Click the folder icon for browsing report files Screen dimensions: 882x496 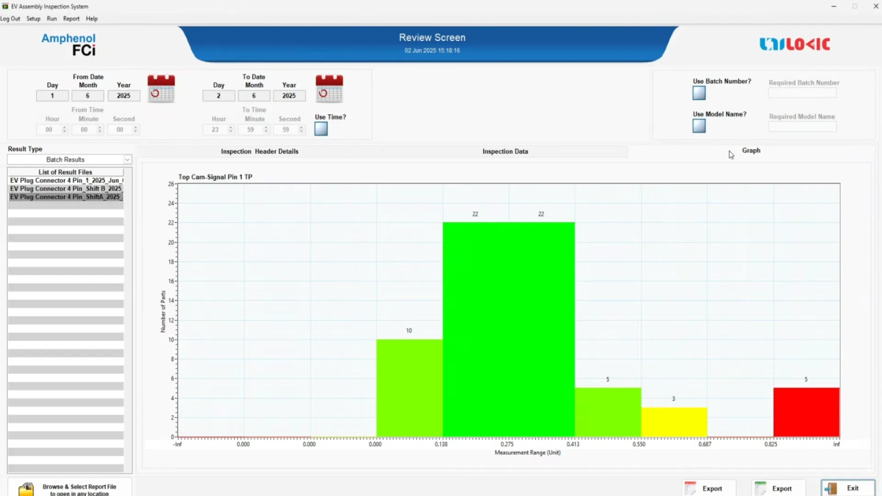27,489
